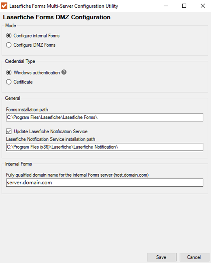Image resolution: width=211 pixels, height=263 pixels.
Task: Save the DMZ configuration
Action: click(x=162, y=257)
